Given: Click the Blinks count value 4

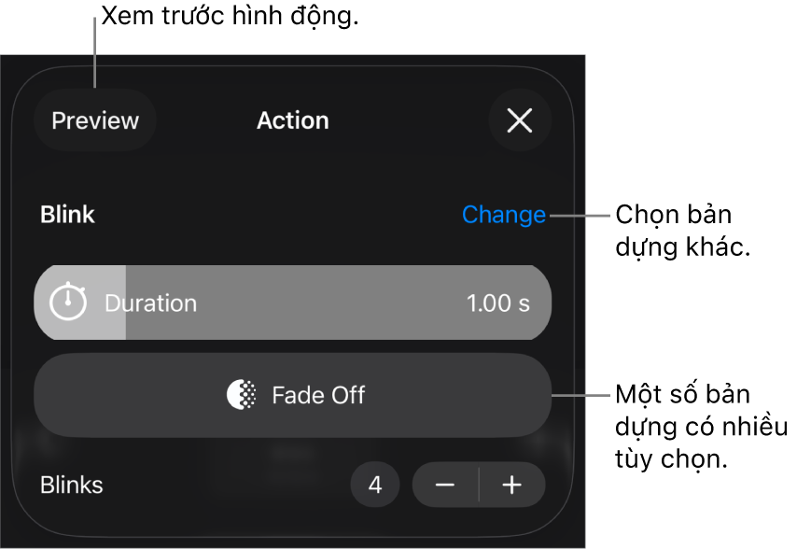Looking at the screenshot, I should (375, 486).
